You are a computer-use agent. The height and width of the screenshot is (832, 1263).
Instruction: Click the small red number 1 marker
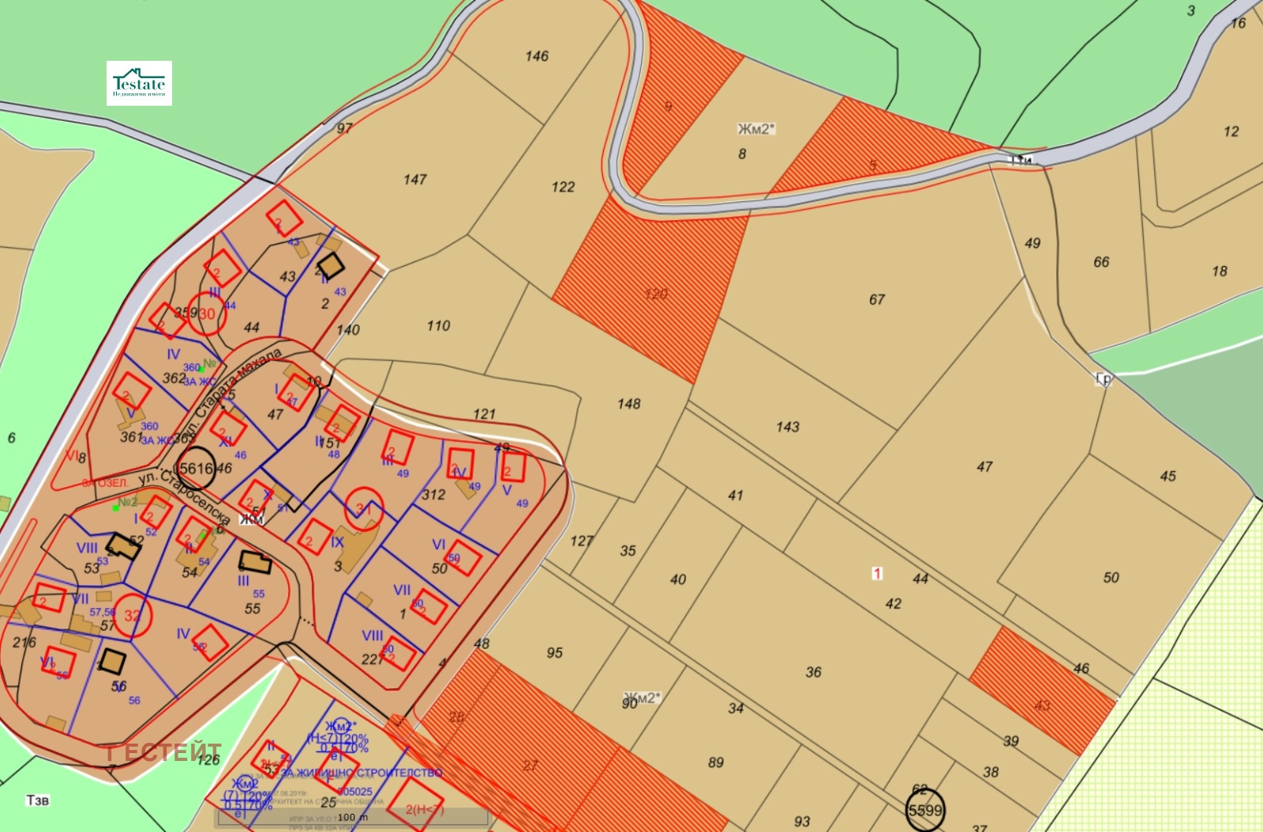[x=877, y=573]
